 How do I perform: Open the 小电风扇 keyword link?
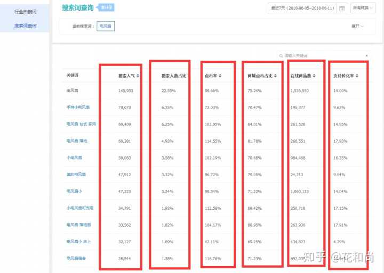pyautogui.click(x=74, y=158)
